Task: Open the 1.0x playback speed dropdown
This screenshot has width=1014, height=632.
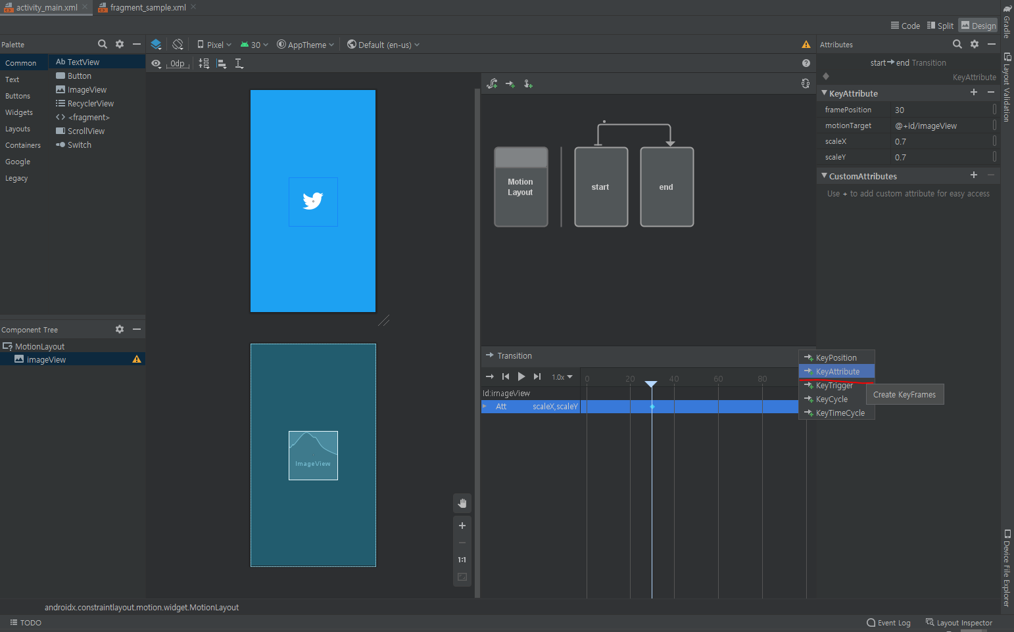Action: 562,377
